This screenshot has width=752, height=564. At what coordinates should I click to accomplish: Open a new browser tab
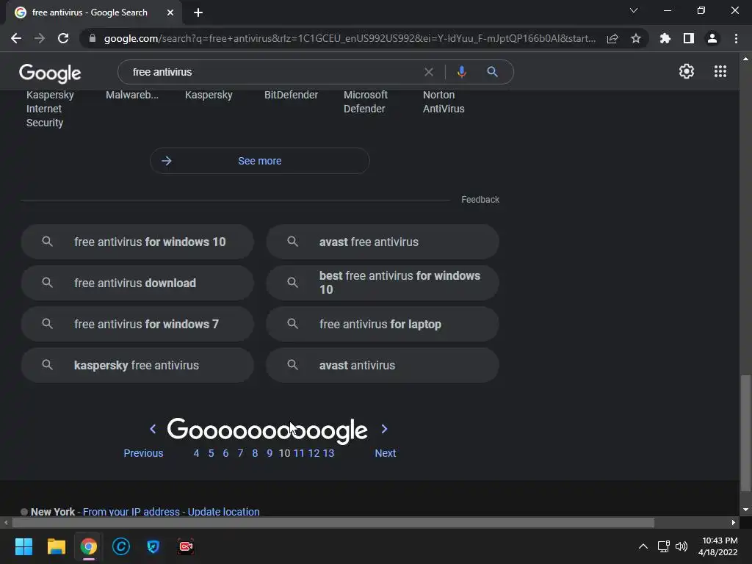pos(198,12)
